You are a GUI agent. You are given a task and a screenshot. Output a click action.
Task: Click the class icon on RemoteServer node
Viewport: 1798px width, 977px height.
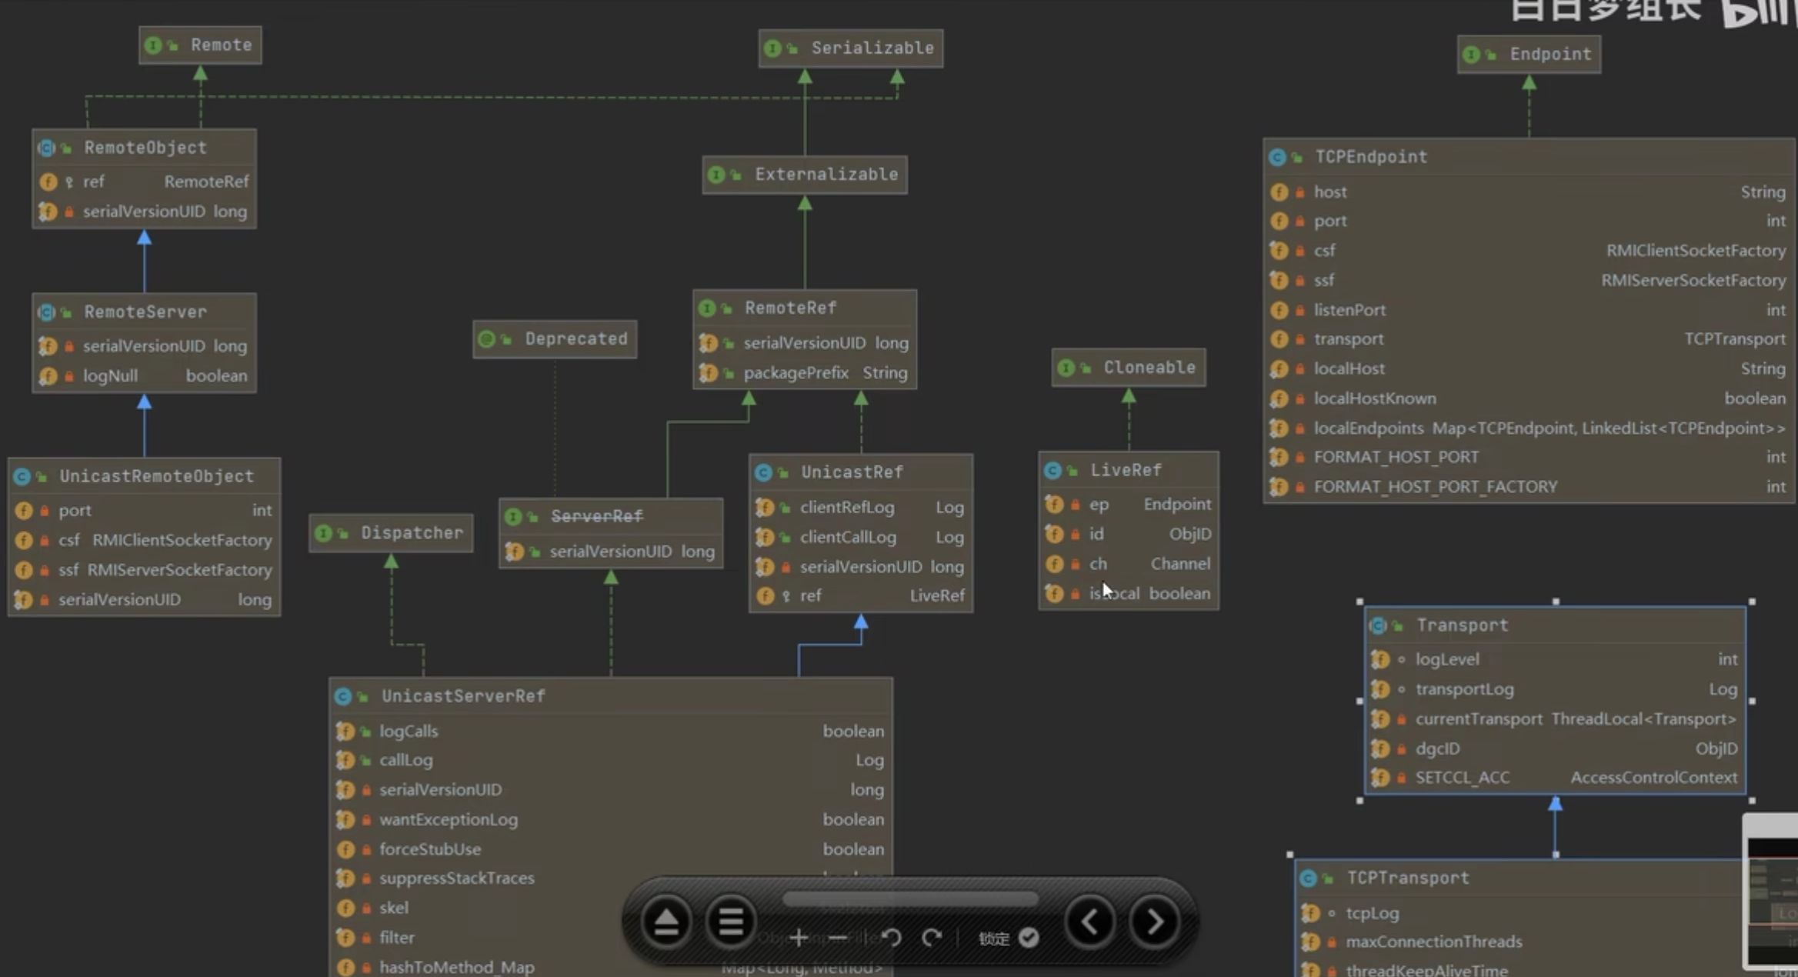pos(46,312)
